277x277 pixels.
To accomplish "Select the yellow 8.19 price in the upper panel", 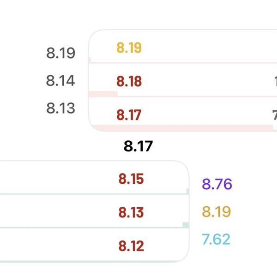I will (x=129, y=48).
